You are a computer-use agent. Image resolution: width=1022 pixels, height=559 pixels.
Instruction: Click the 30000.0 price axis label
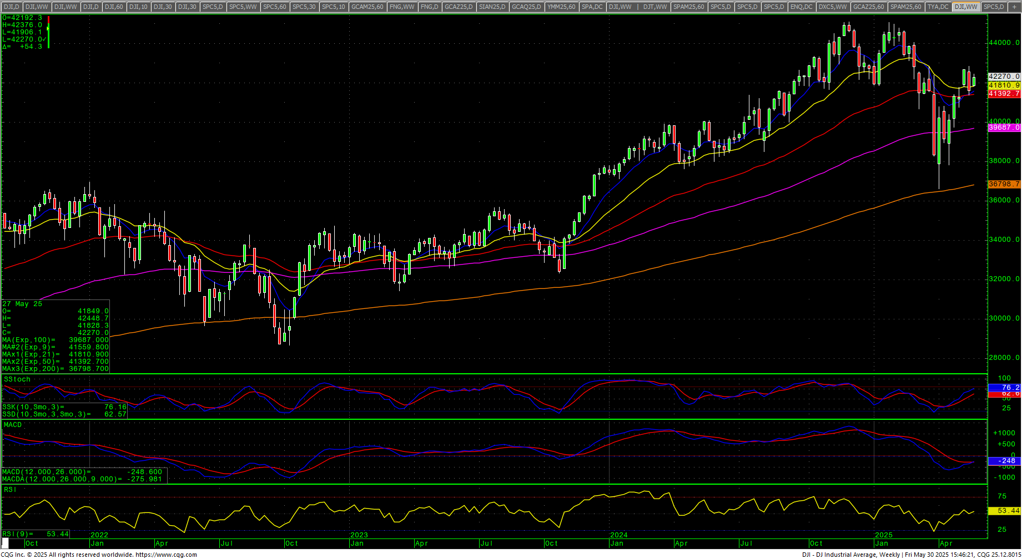click(1004, 318)
